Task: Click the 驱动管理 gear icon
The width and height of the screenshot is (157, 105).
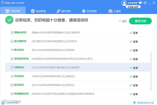Action: tap(33, 11)
